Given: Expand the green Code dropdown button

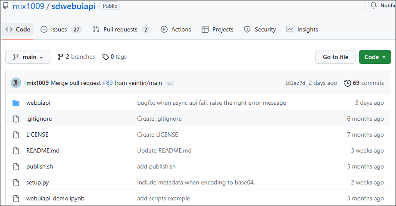Looking at the screenshot, I should pyautogui.click(x=375, y=57).
